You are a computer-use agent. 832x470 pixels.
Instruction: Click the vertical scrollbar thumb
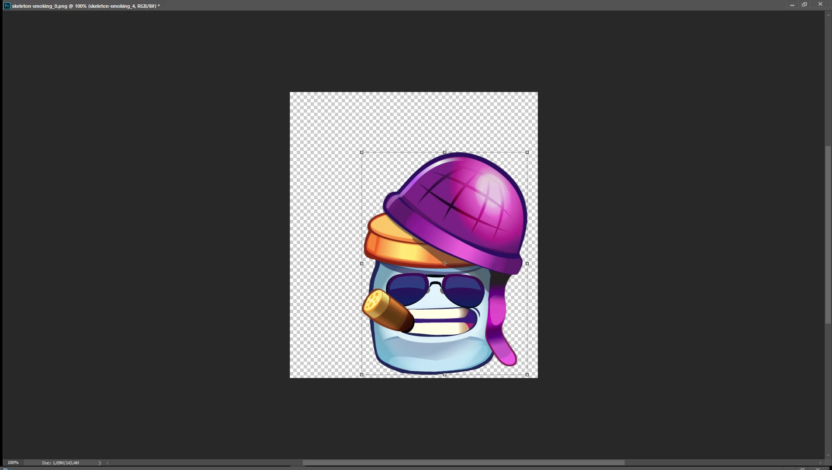pos(828,235)
